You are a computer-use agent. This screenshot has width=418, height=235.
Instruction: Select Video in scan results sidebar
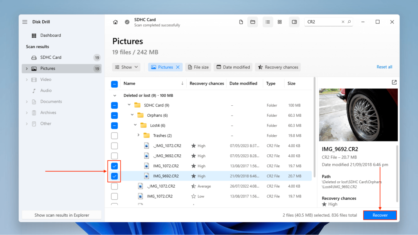tap(46, 80)
